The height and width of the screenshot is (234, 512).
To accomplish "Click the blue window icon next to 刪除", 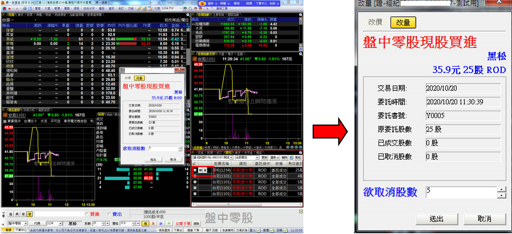I will (x=291, y=158).
